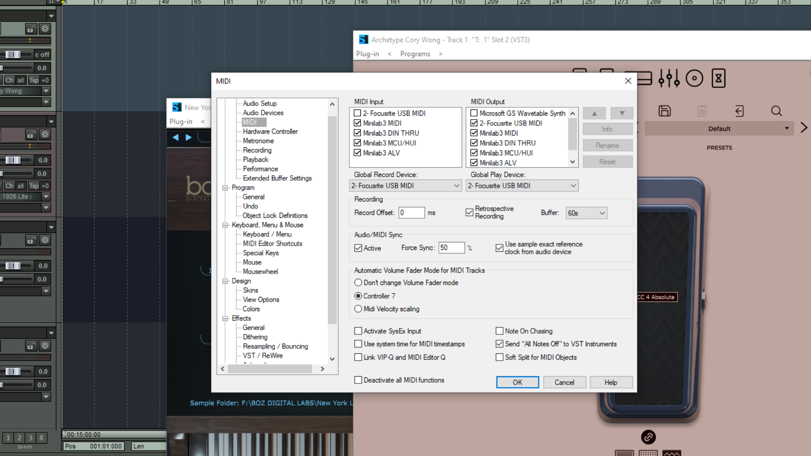Viewport: 811px width, 456px height.
Task: Click the flower plugin icon on first track
Action: [x=45, y=29]
